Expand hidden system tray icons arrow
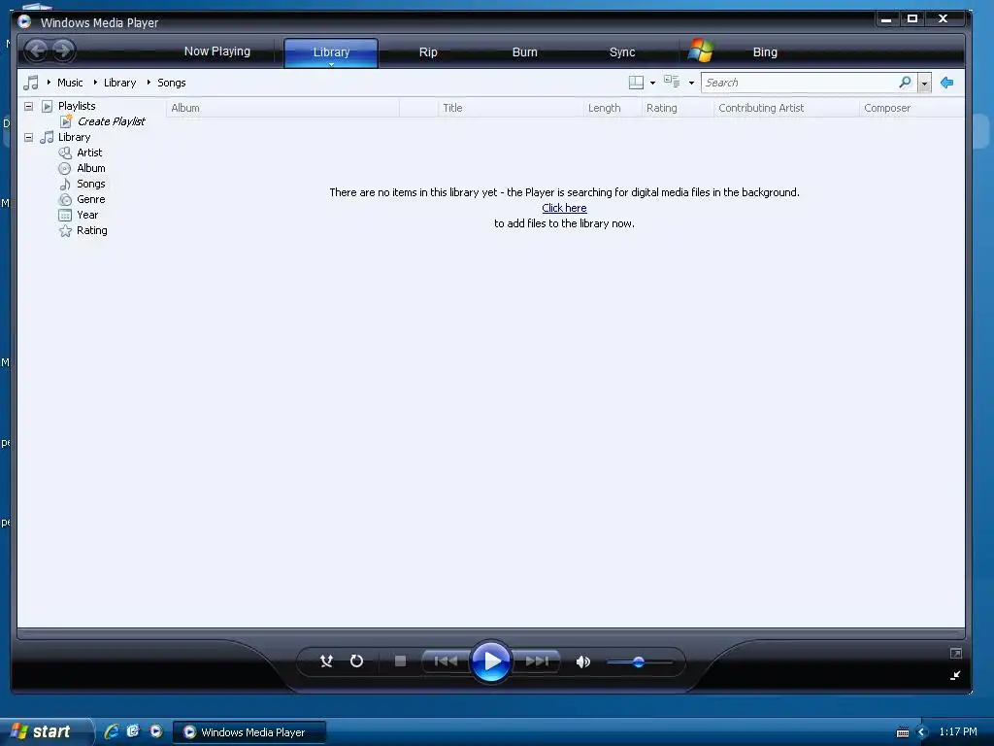 tap(922, 732)
